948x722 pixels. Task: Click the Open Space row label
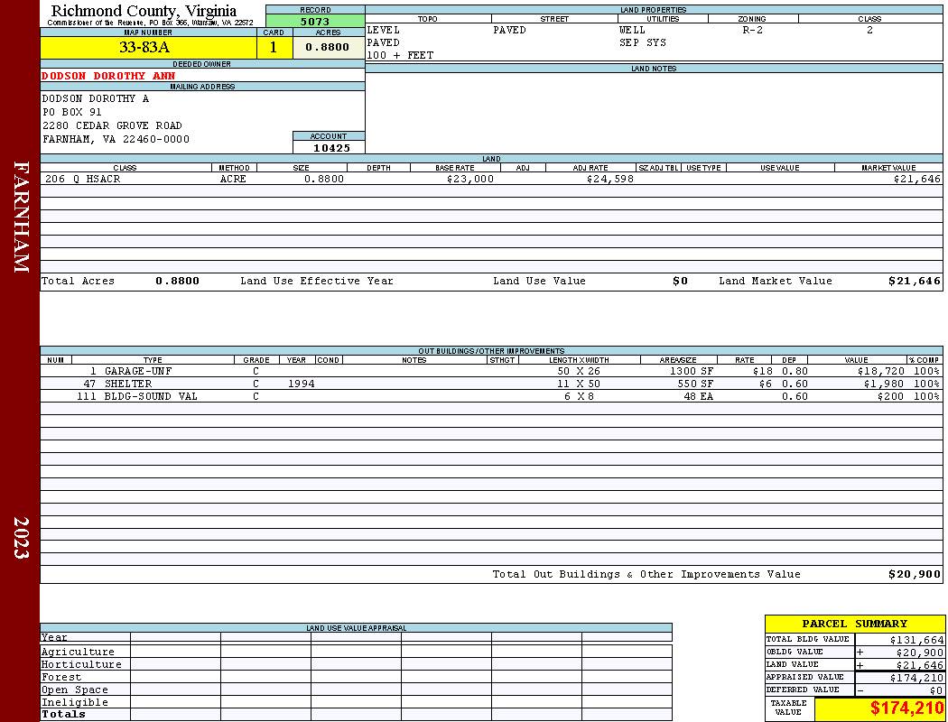(75, 690)
